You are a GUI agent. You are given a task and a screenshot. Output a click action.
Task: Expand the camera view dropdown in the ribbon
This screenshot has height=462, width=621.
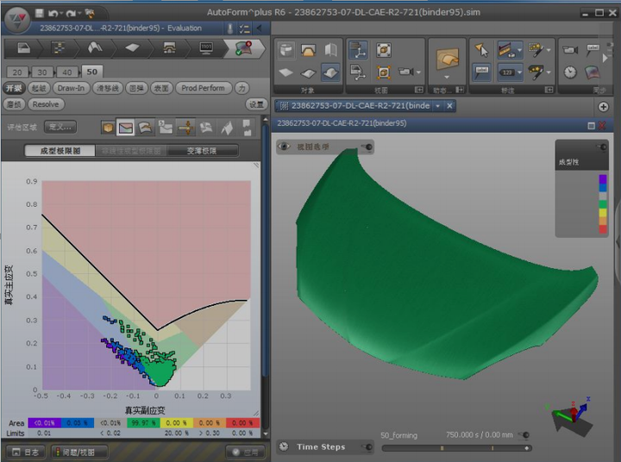point(419,72)
